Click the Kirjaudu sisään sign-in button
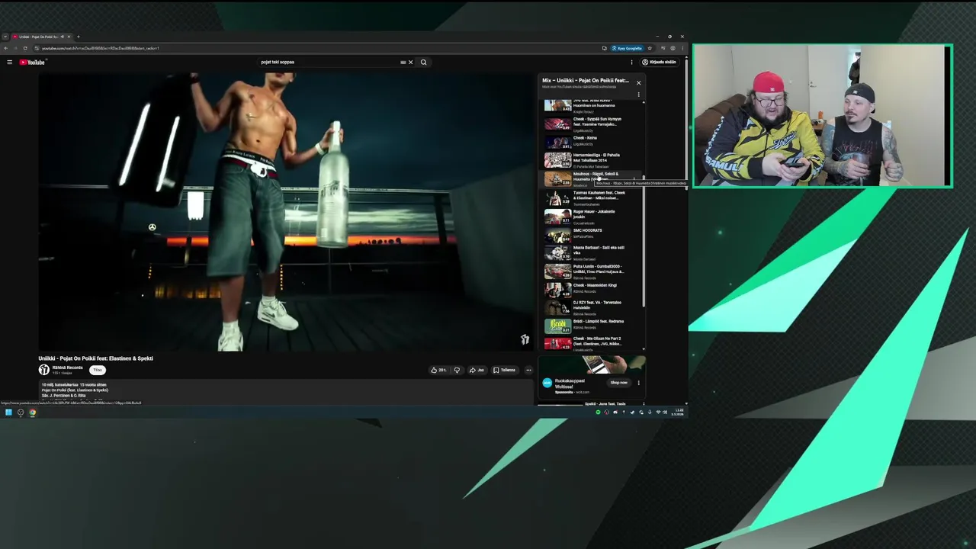 pyautogui.click(x=659, y=63)
